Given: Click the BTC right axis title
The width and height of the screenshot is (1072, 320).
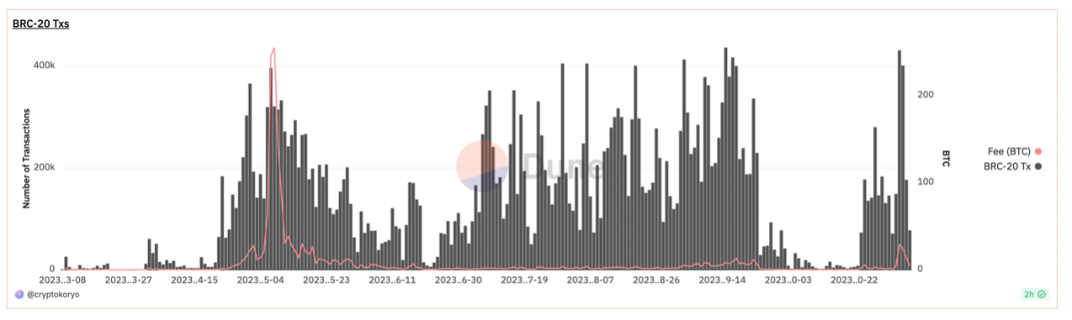Looking at the screenshot, I should (946, 159).
